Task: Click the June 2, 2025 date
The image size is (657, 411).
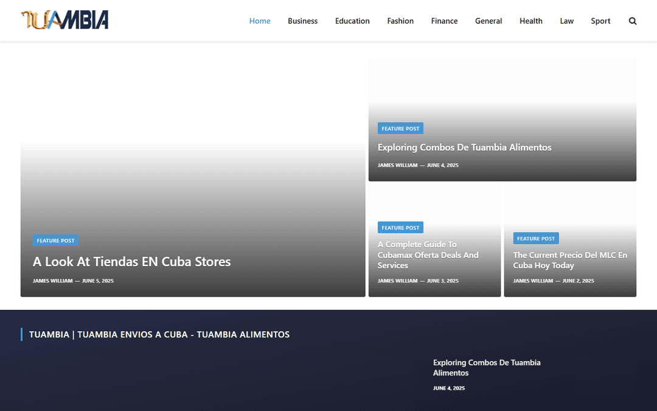Action: click(x=579, y=281)
